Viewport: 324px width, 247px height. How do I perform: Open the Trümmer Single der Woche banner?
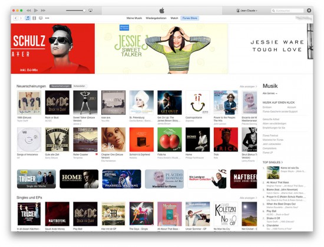click(x=37, y=179)
